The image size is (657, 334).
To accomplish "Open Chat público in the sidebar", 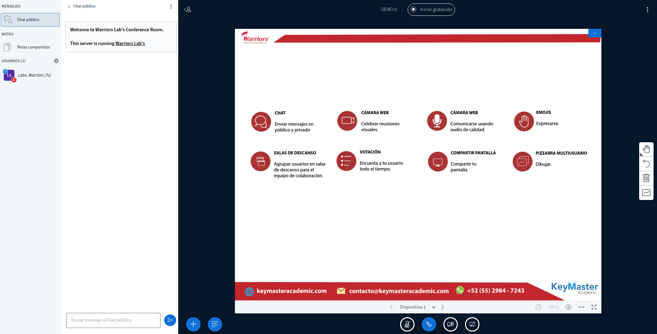I will click(30, 20).
